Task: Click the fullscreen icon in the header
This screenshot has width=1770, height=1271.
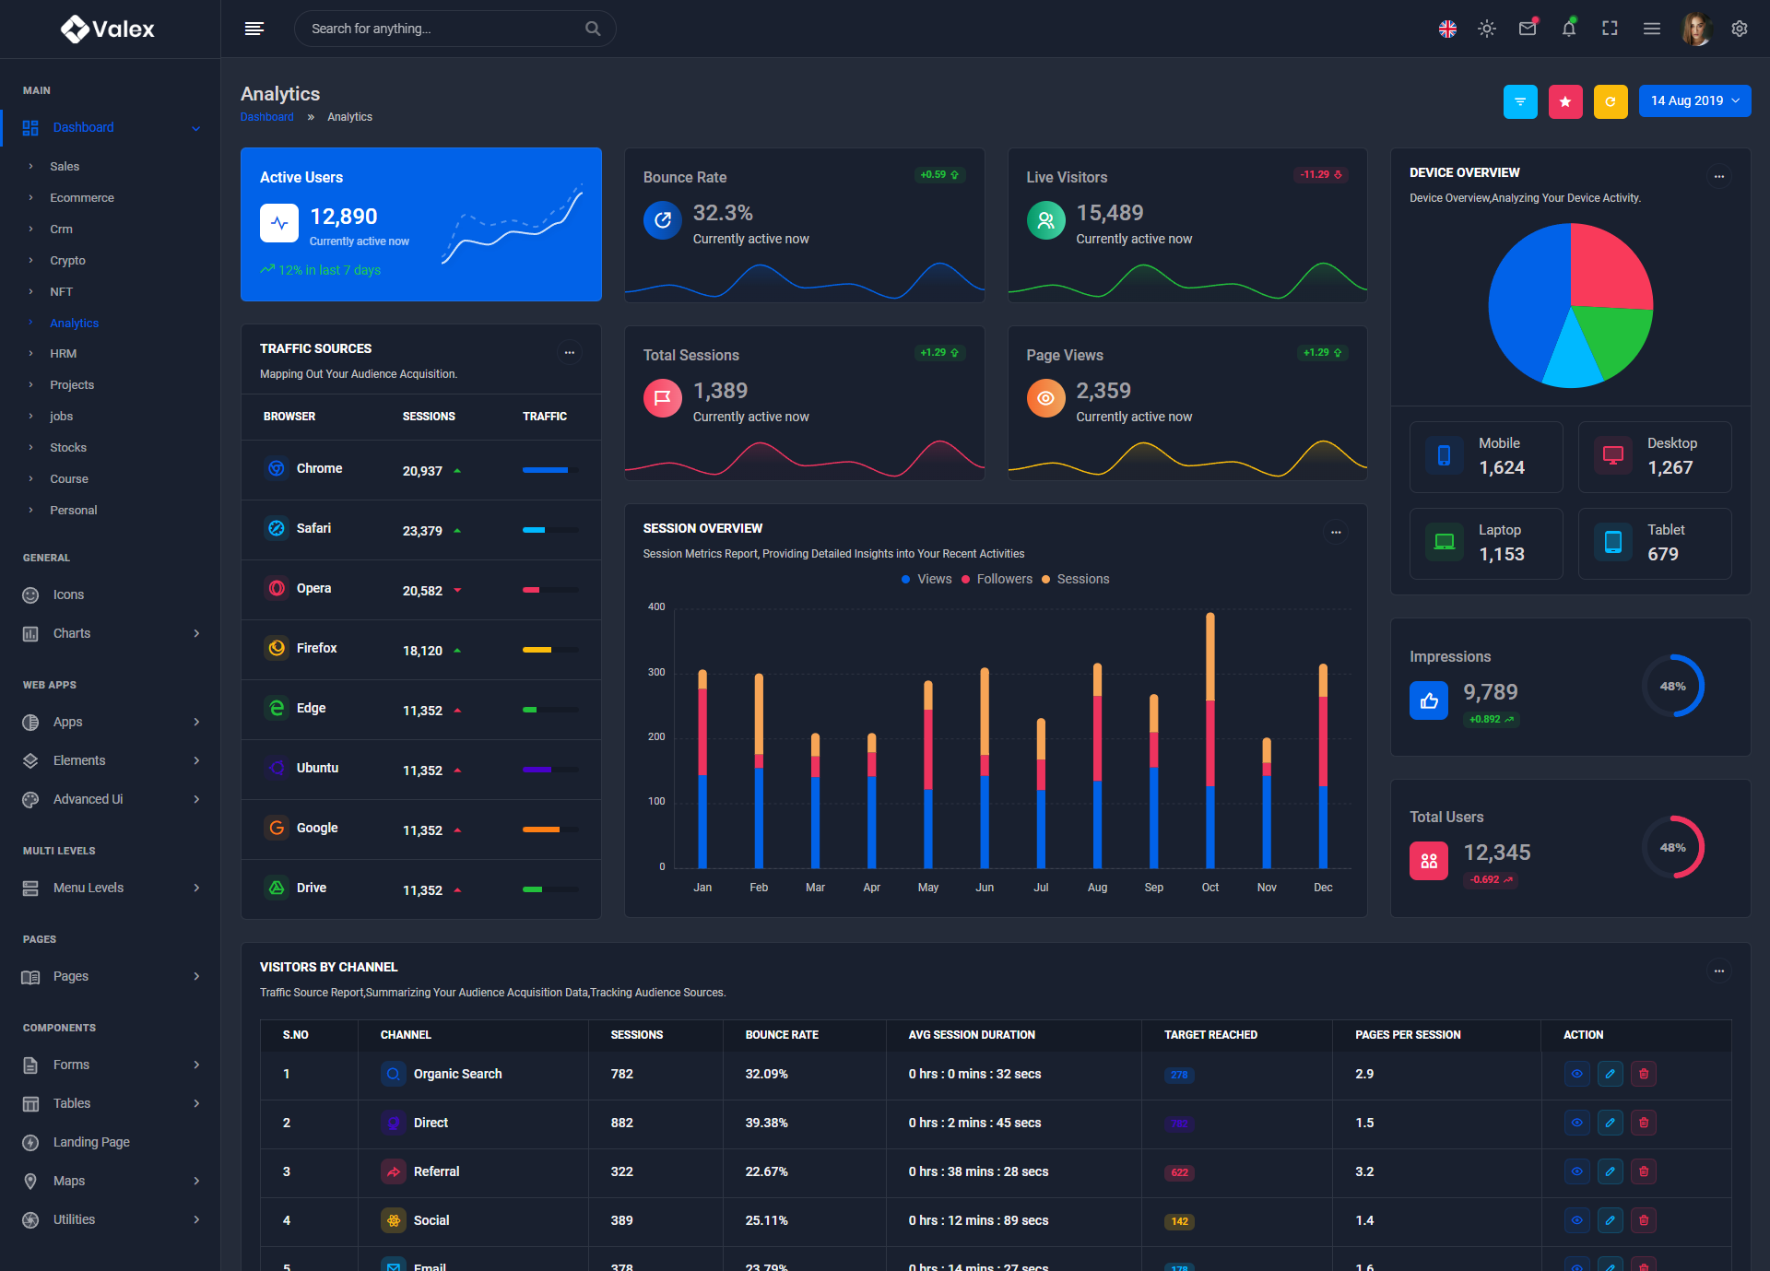Action: tap(1610, 29)
